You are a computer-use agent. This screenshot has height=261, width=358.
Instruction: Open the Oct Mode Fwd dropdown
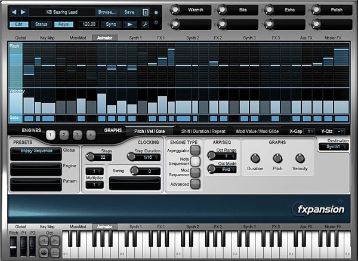click(x=226, y=170)
